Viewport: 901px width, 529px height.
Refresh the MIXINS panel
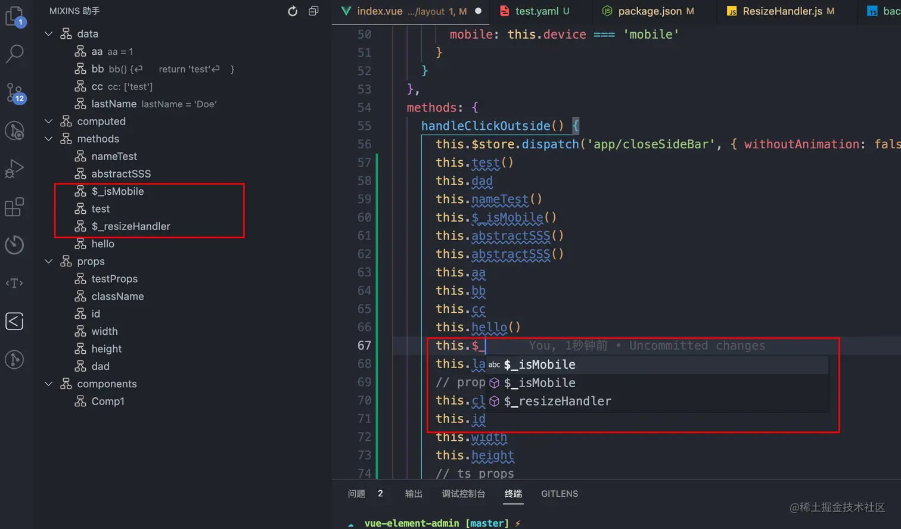(x=293, y=11)
